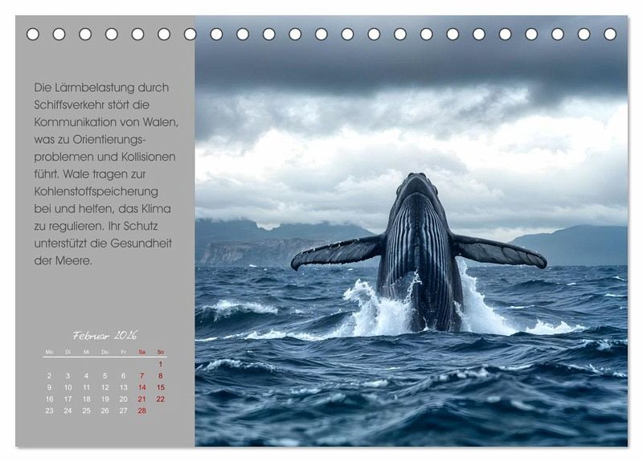643x462 pixels.
Task: Click the "Februar 2026" month title
Action: (x=104, y=335)
